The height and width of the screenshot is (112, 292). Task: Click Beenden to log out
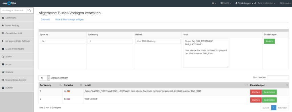point(285,3)
